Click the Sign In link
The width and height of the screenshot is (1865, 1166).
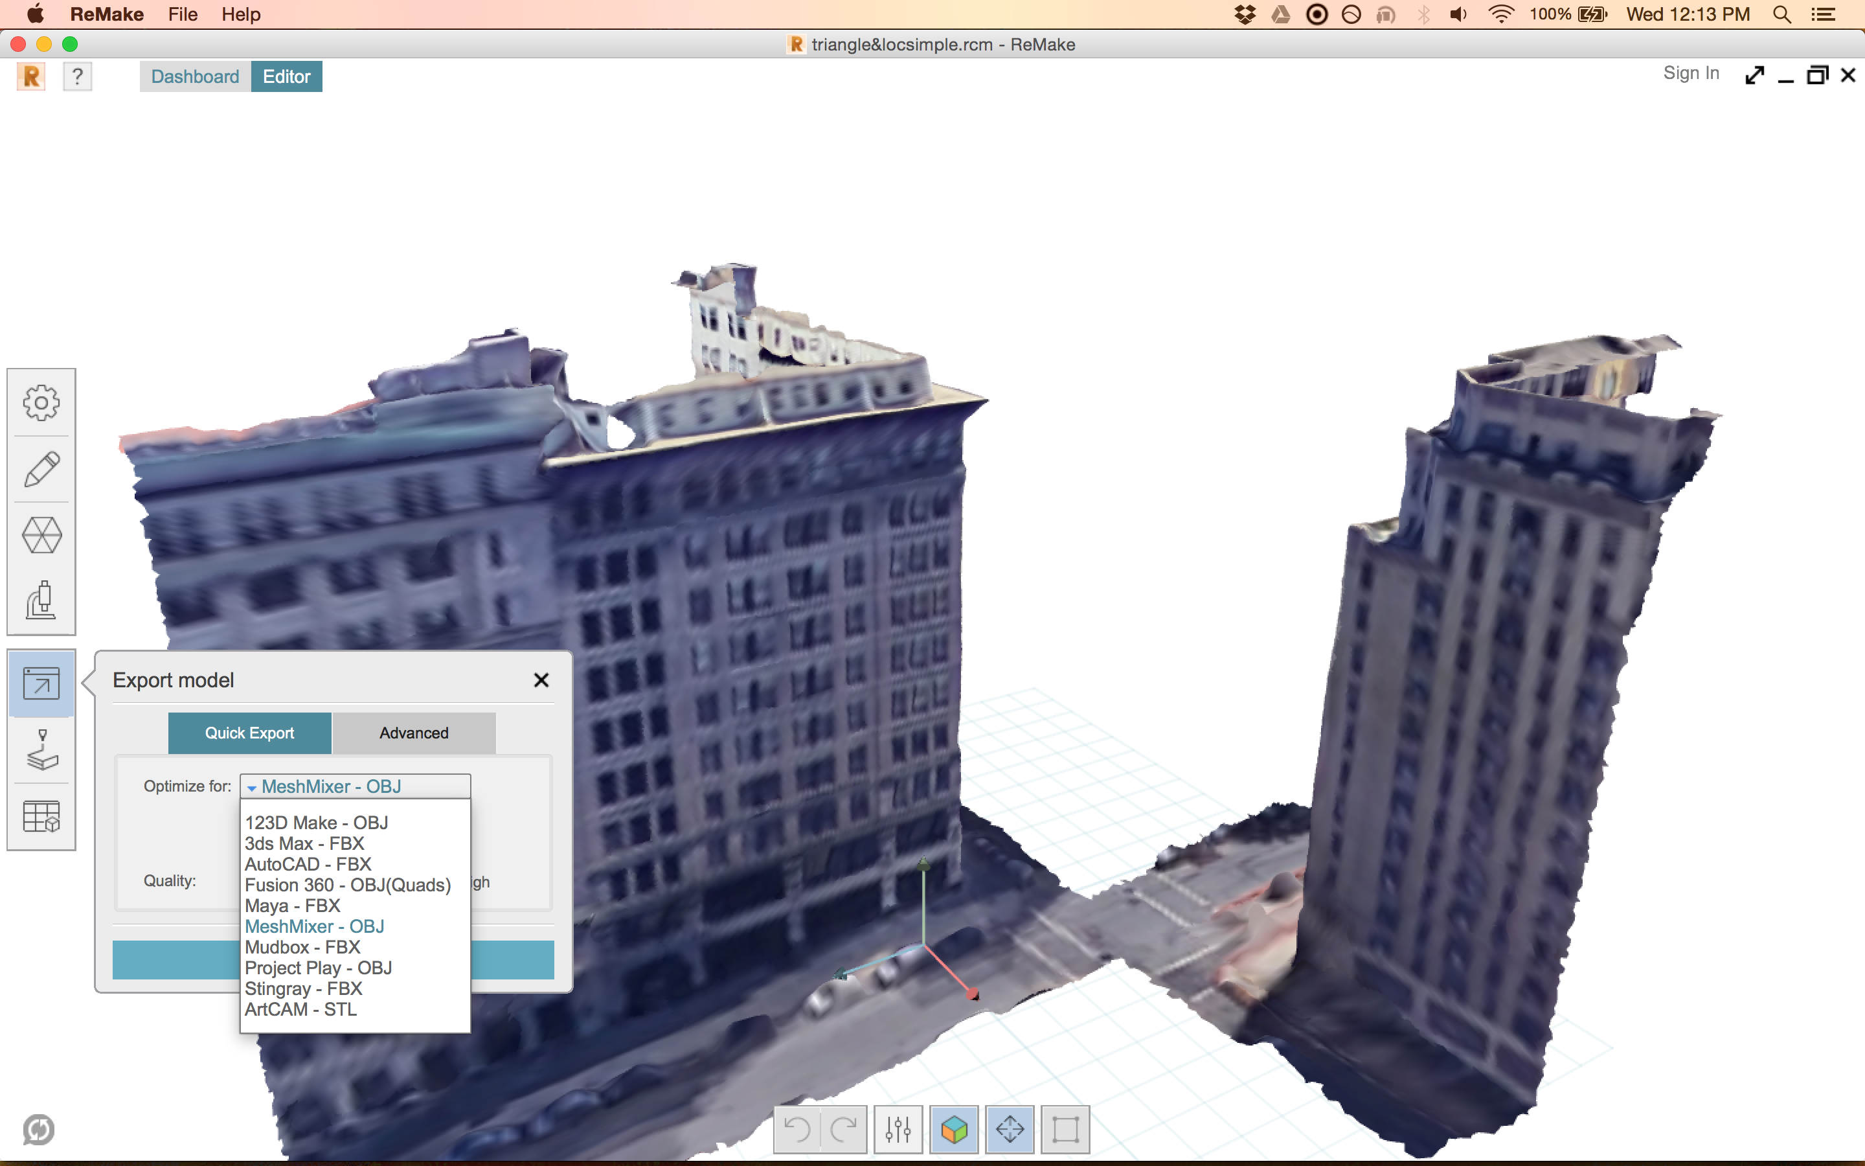point(1691,73)
